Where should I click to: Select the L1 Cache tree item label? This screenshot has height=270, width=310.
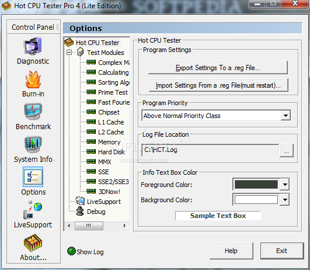pyautogui.click(x=111, y=122)
